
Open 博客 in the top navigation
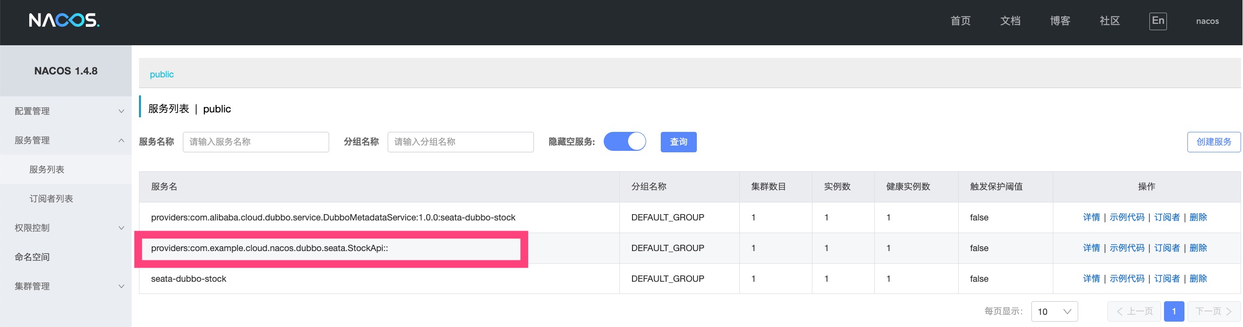point(1060,21)
